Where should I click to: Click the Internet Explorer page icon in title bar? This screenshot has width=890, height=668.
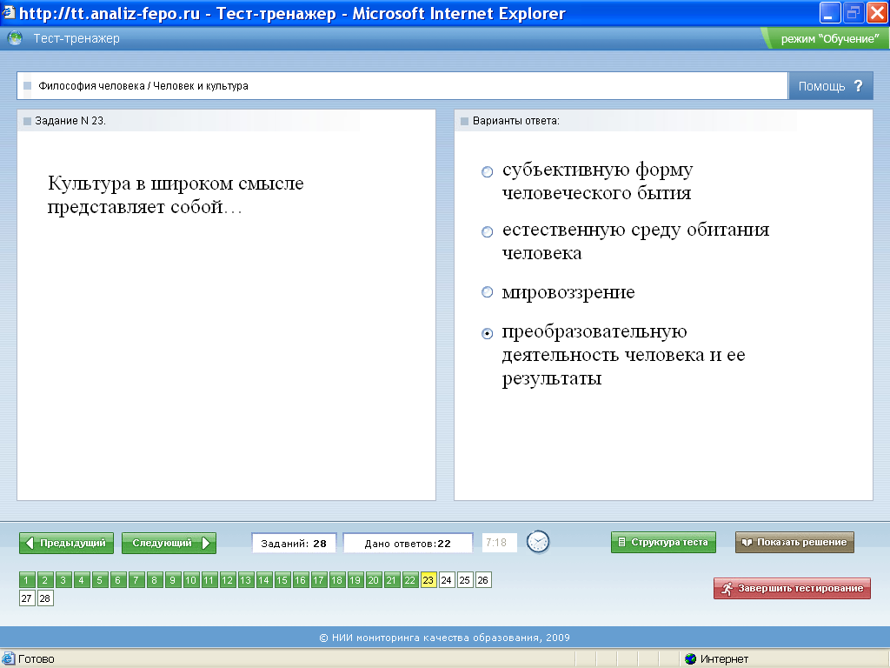pyautogui.click(x=8, y=12)
